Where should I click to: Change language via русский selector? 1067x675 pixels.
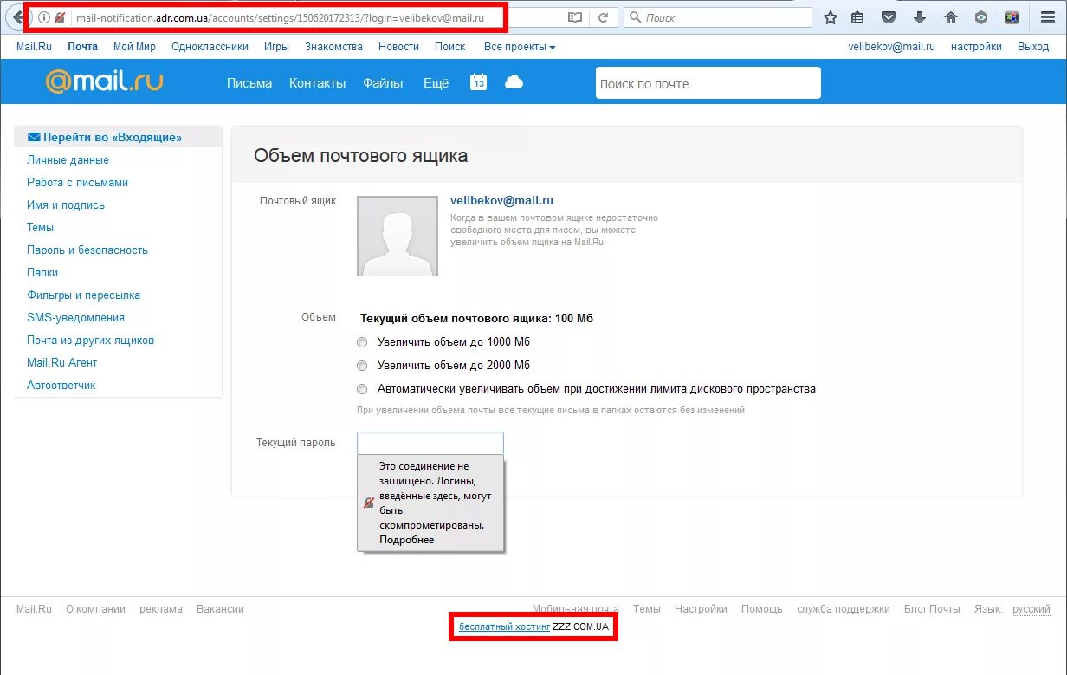pyautogui.click(x=1031, y=609)
